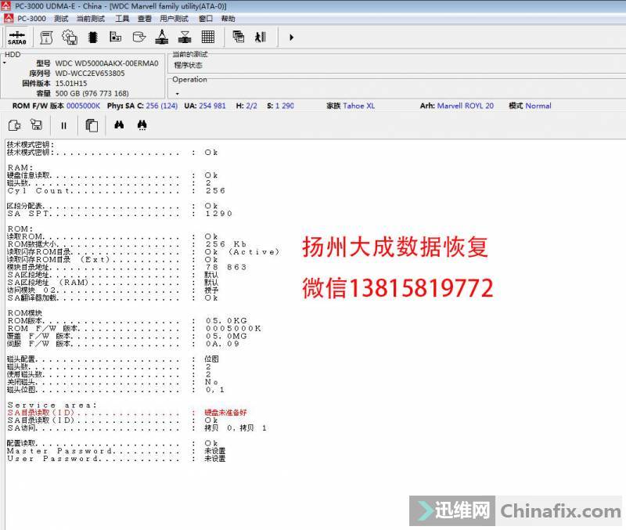The height and width of the screenshot is (530, 626).
Task: Click the SA访问 拷贝 0, 拷贝 1 line
Action: pos(137,428)
